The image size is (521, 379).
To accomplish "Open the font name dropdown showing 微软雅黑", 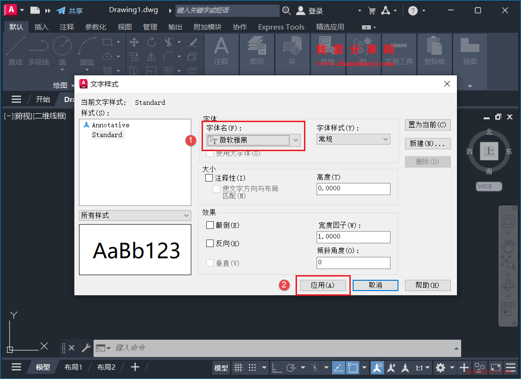I will click(x=253, y=140).
